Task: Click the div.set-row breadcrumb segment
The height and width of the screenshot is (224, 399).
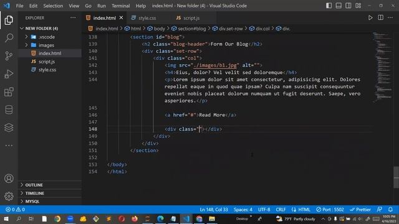Action: point(231,29)
